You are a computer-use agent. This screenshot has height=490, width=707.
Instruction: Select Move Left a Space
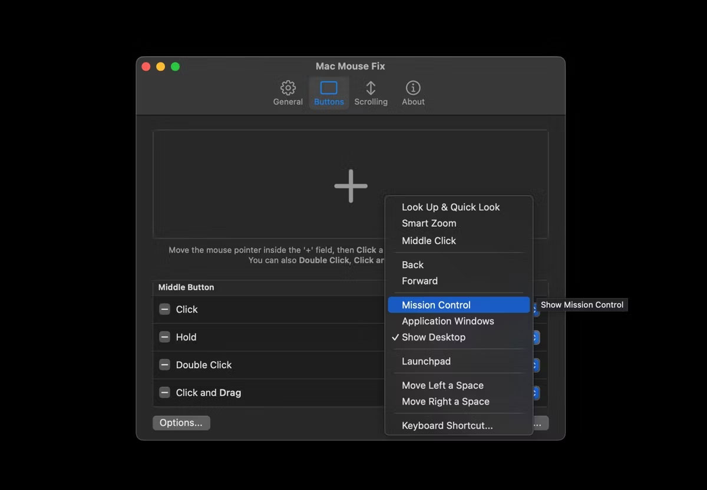click(442, 385)
